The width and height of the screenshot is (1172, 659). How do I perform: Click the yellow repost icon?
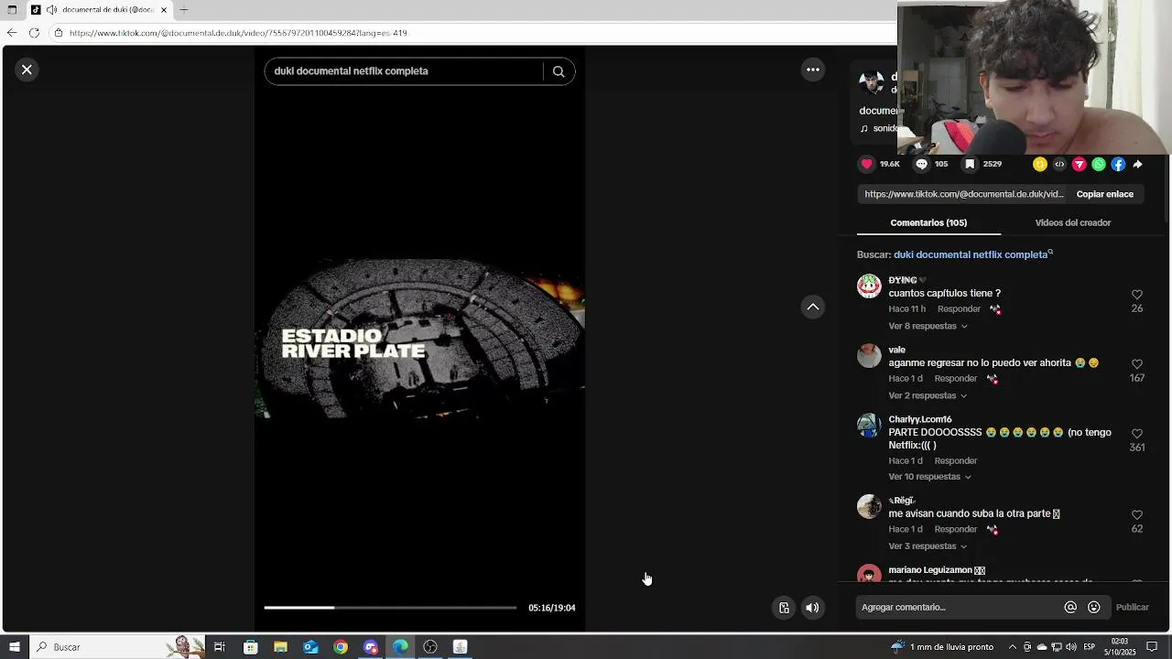(1039, 165)
